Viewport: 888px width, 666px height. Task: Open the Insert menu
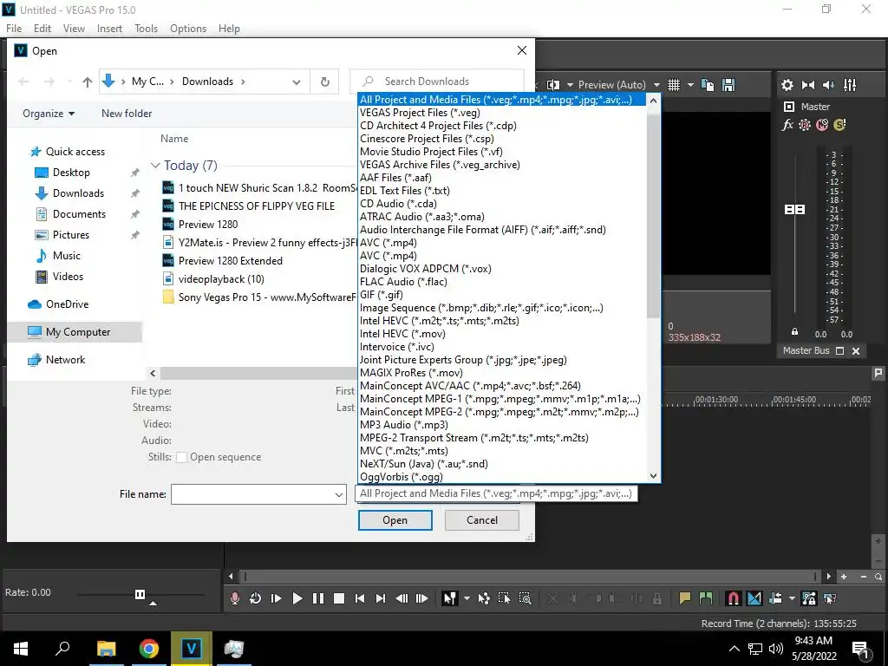pos(109,29)
